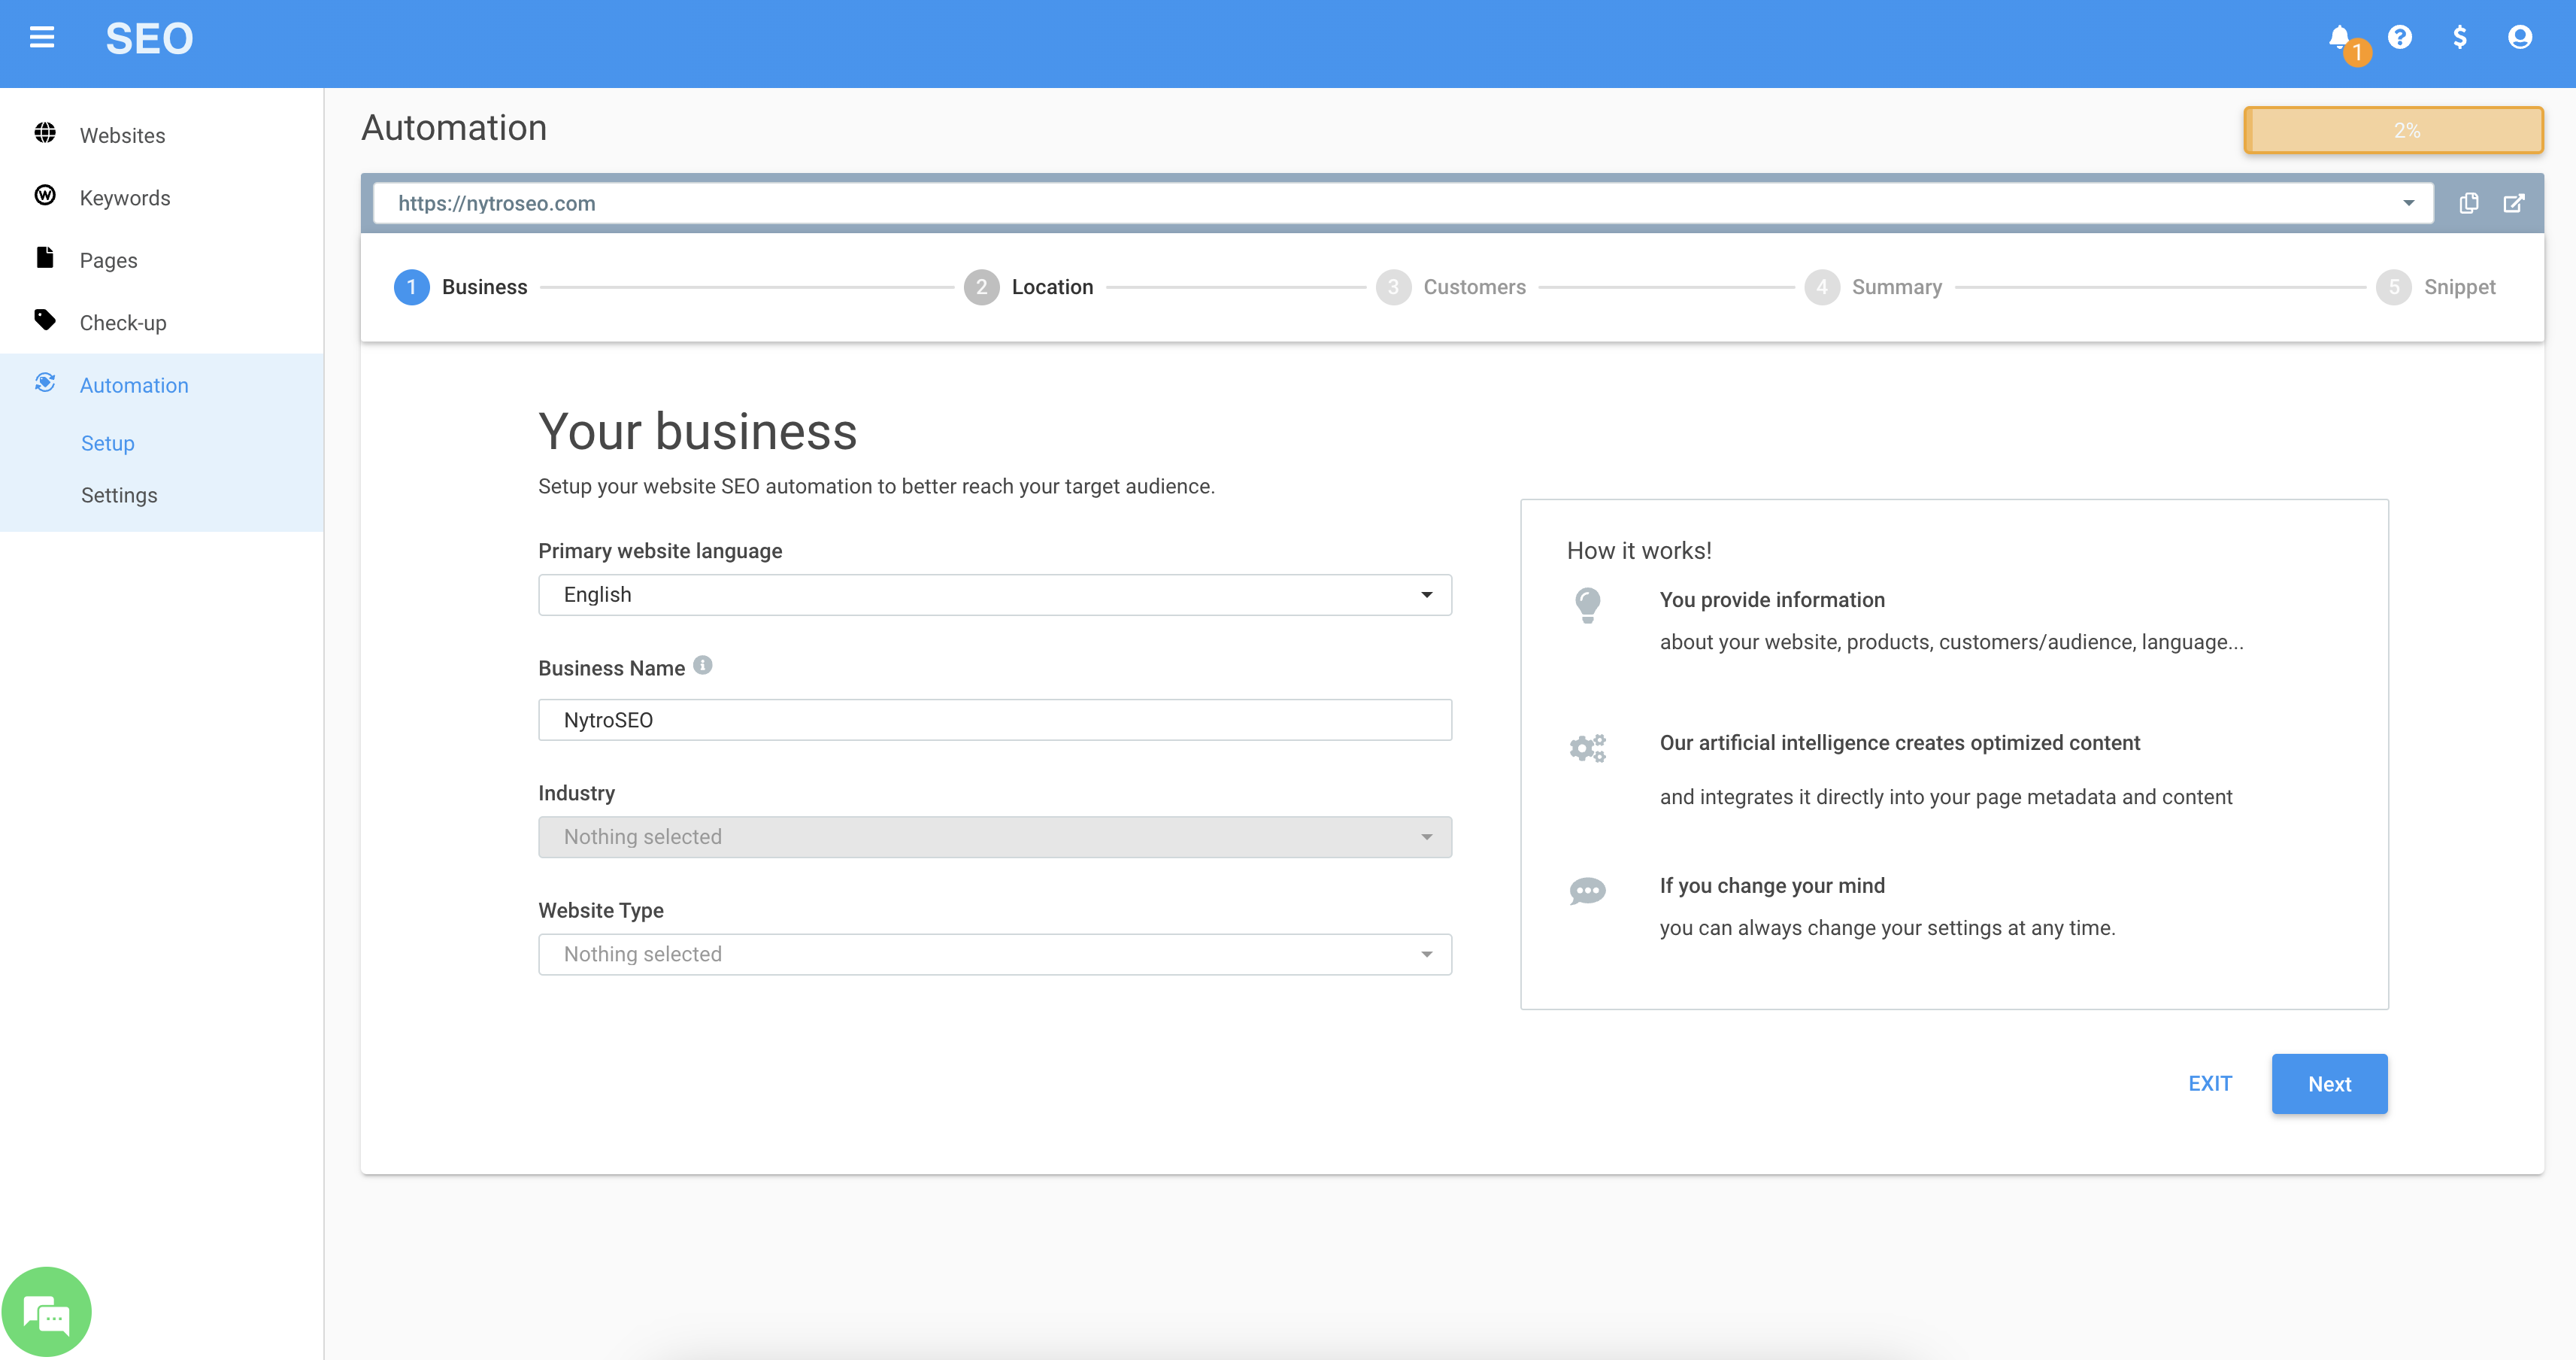
Task: Open website in new tab icon
Action: point(2514,203)
